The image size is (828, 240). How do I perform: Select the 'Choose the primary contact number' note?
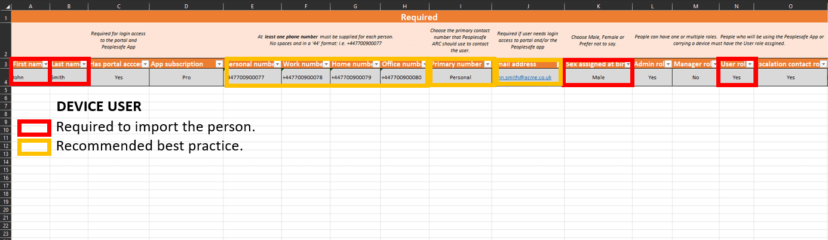click(461, 40)
